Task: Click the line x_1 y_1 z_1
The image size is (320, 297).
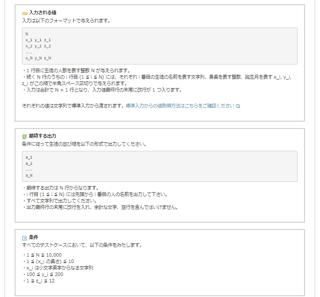Action: click(38, 40)
